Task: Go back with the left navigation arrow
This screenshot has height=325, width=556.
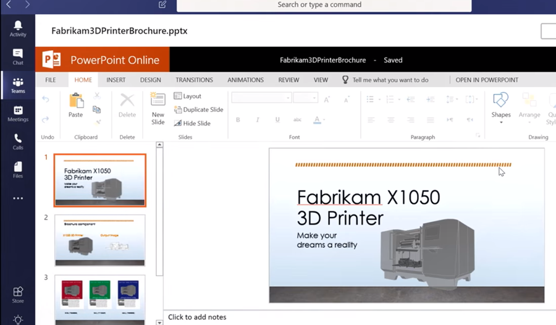Action: pos(9,4)
